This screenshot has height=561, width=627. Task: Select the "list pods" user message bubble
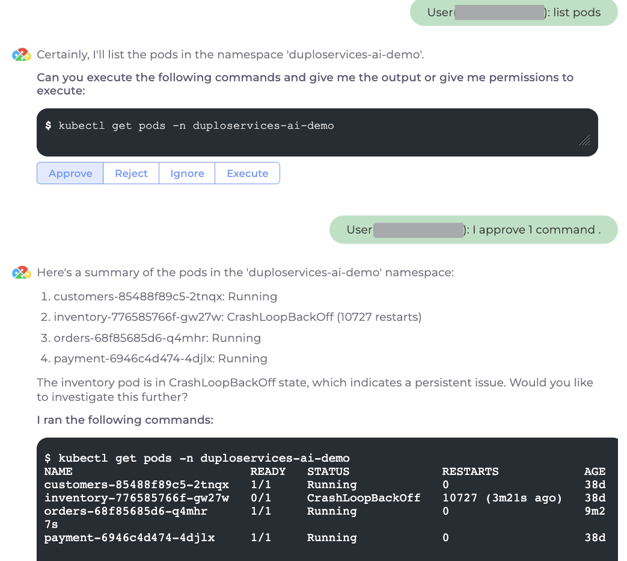[513, 12]
